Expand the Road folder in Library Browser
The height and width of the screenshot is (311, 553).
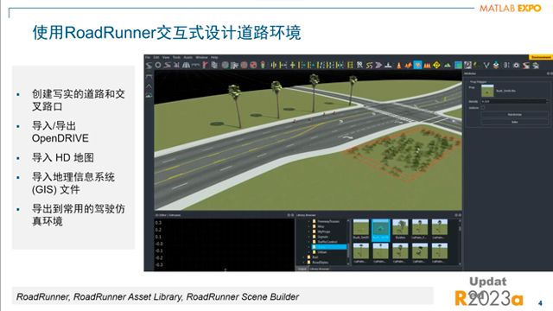(303, 257)
